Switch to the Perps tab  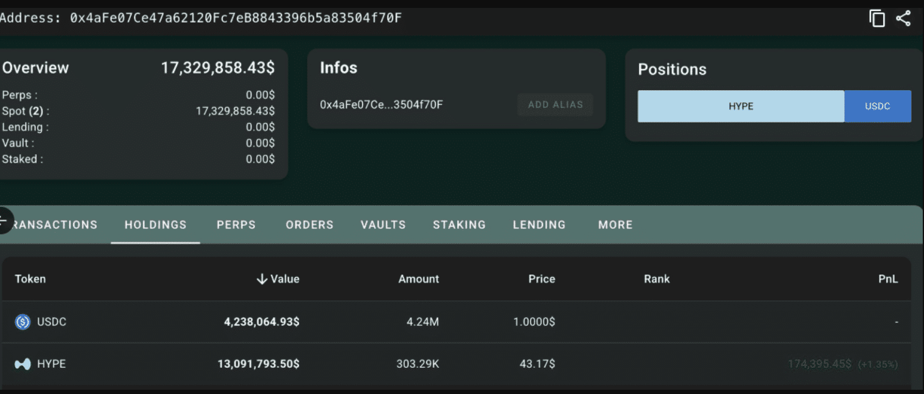click(x=236, y=225)
